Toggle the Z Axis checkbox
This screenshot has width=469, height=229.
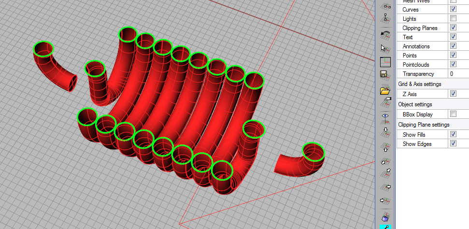(x=453, y=94)
